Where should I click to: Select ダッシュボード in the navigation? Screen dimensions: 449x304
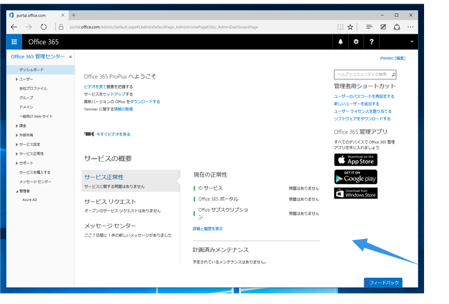(x=41, y=70)
